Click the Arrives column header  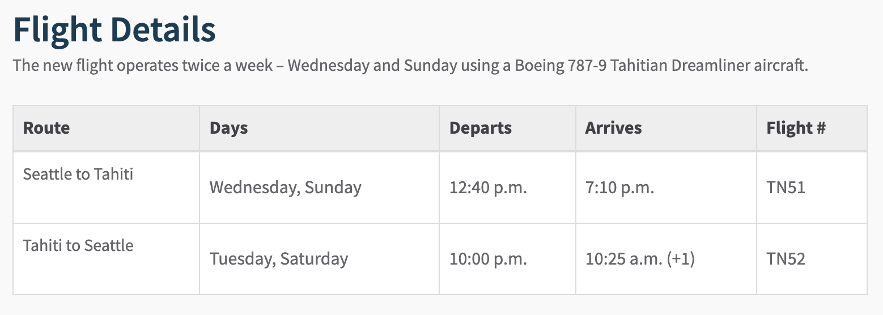613,128
